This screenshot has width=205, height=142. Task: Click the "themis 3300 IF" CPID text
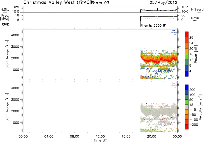pyautogui.click(x=153, y=25)
